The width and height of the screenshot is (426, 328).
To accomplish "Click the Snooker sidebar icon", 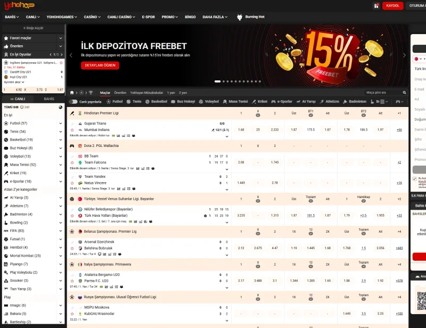I will [6, 281].
